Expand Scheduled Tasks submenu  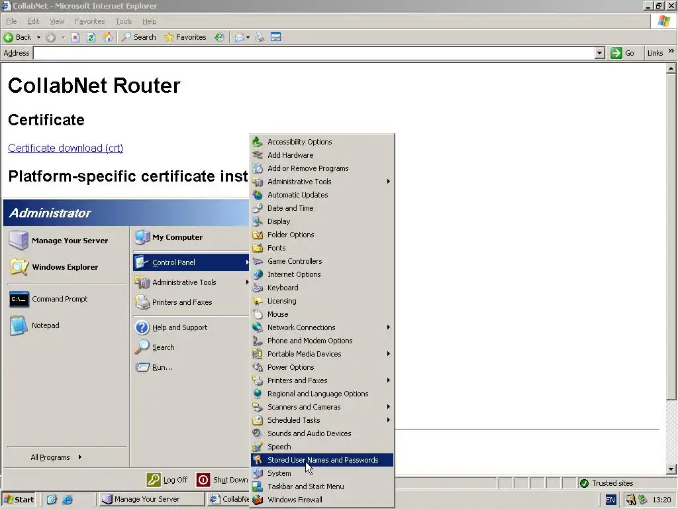pyautogui.click(x=322, y=420)
